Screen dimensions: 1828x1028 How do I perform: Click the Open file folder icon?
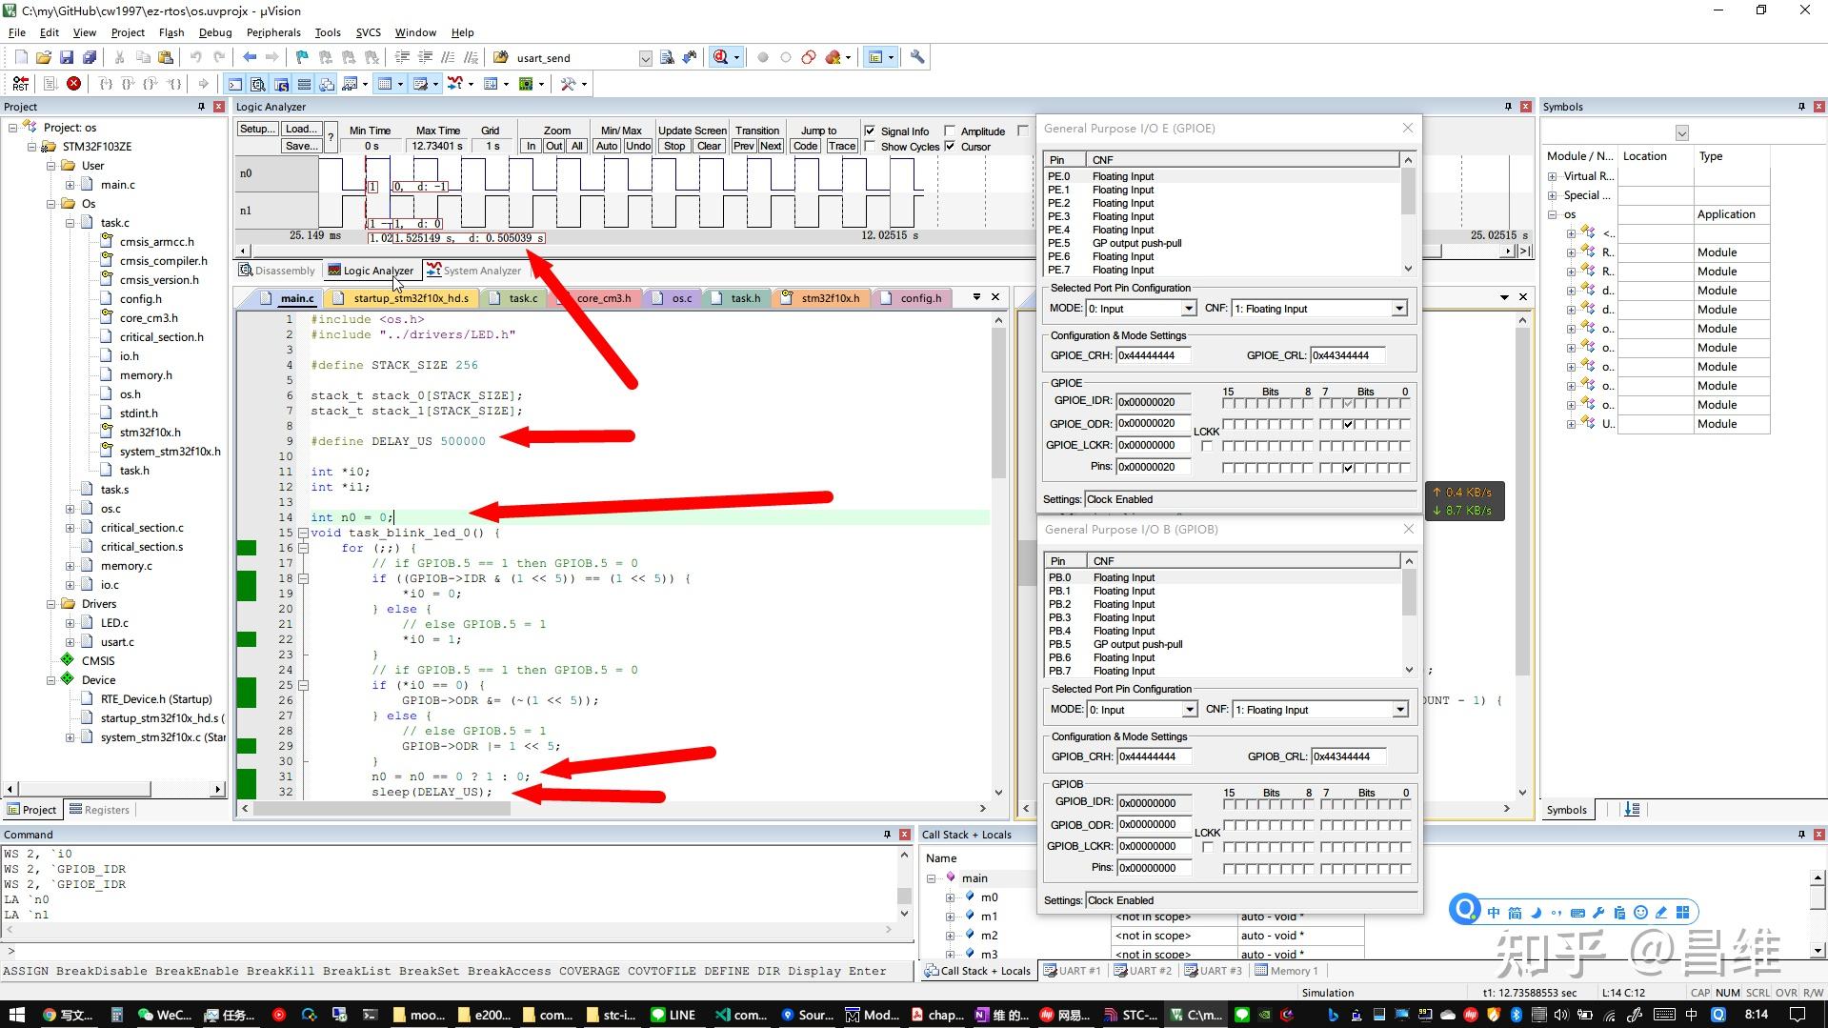[x=43, y=57]
